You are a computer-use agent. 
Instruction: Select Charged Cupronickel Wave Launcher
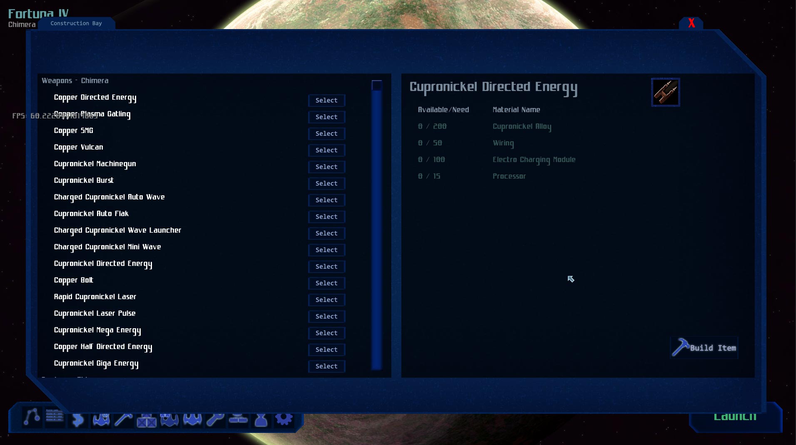(326, 234)
